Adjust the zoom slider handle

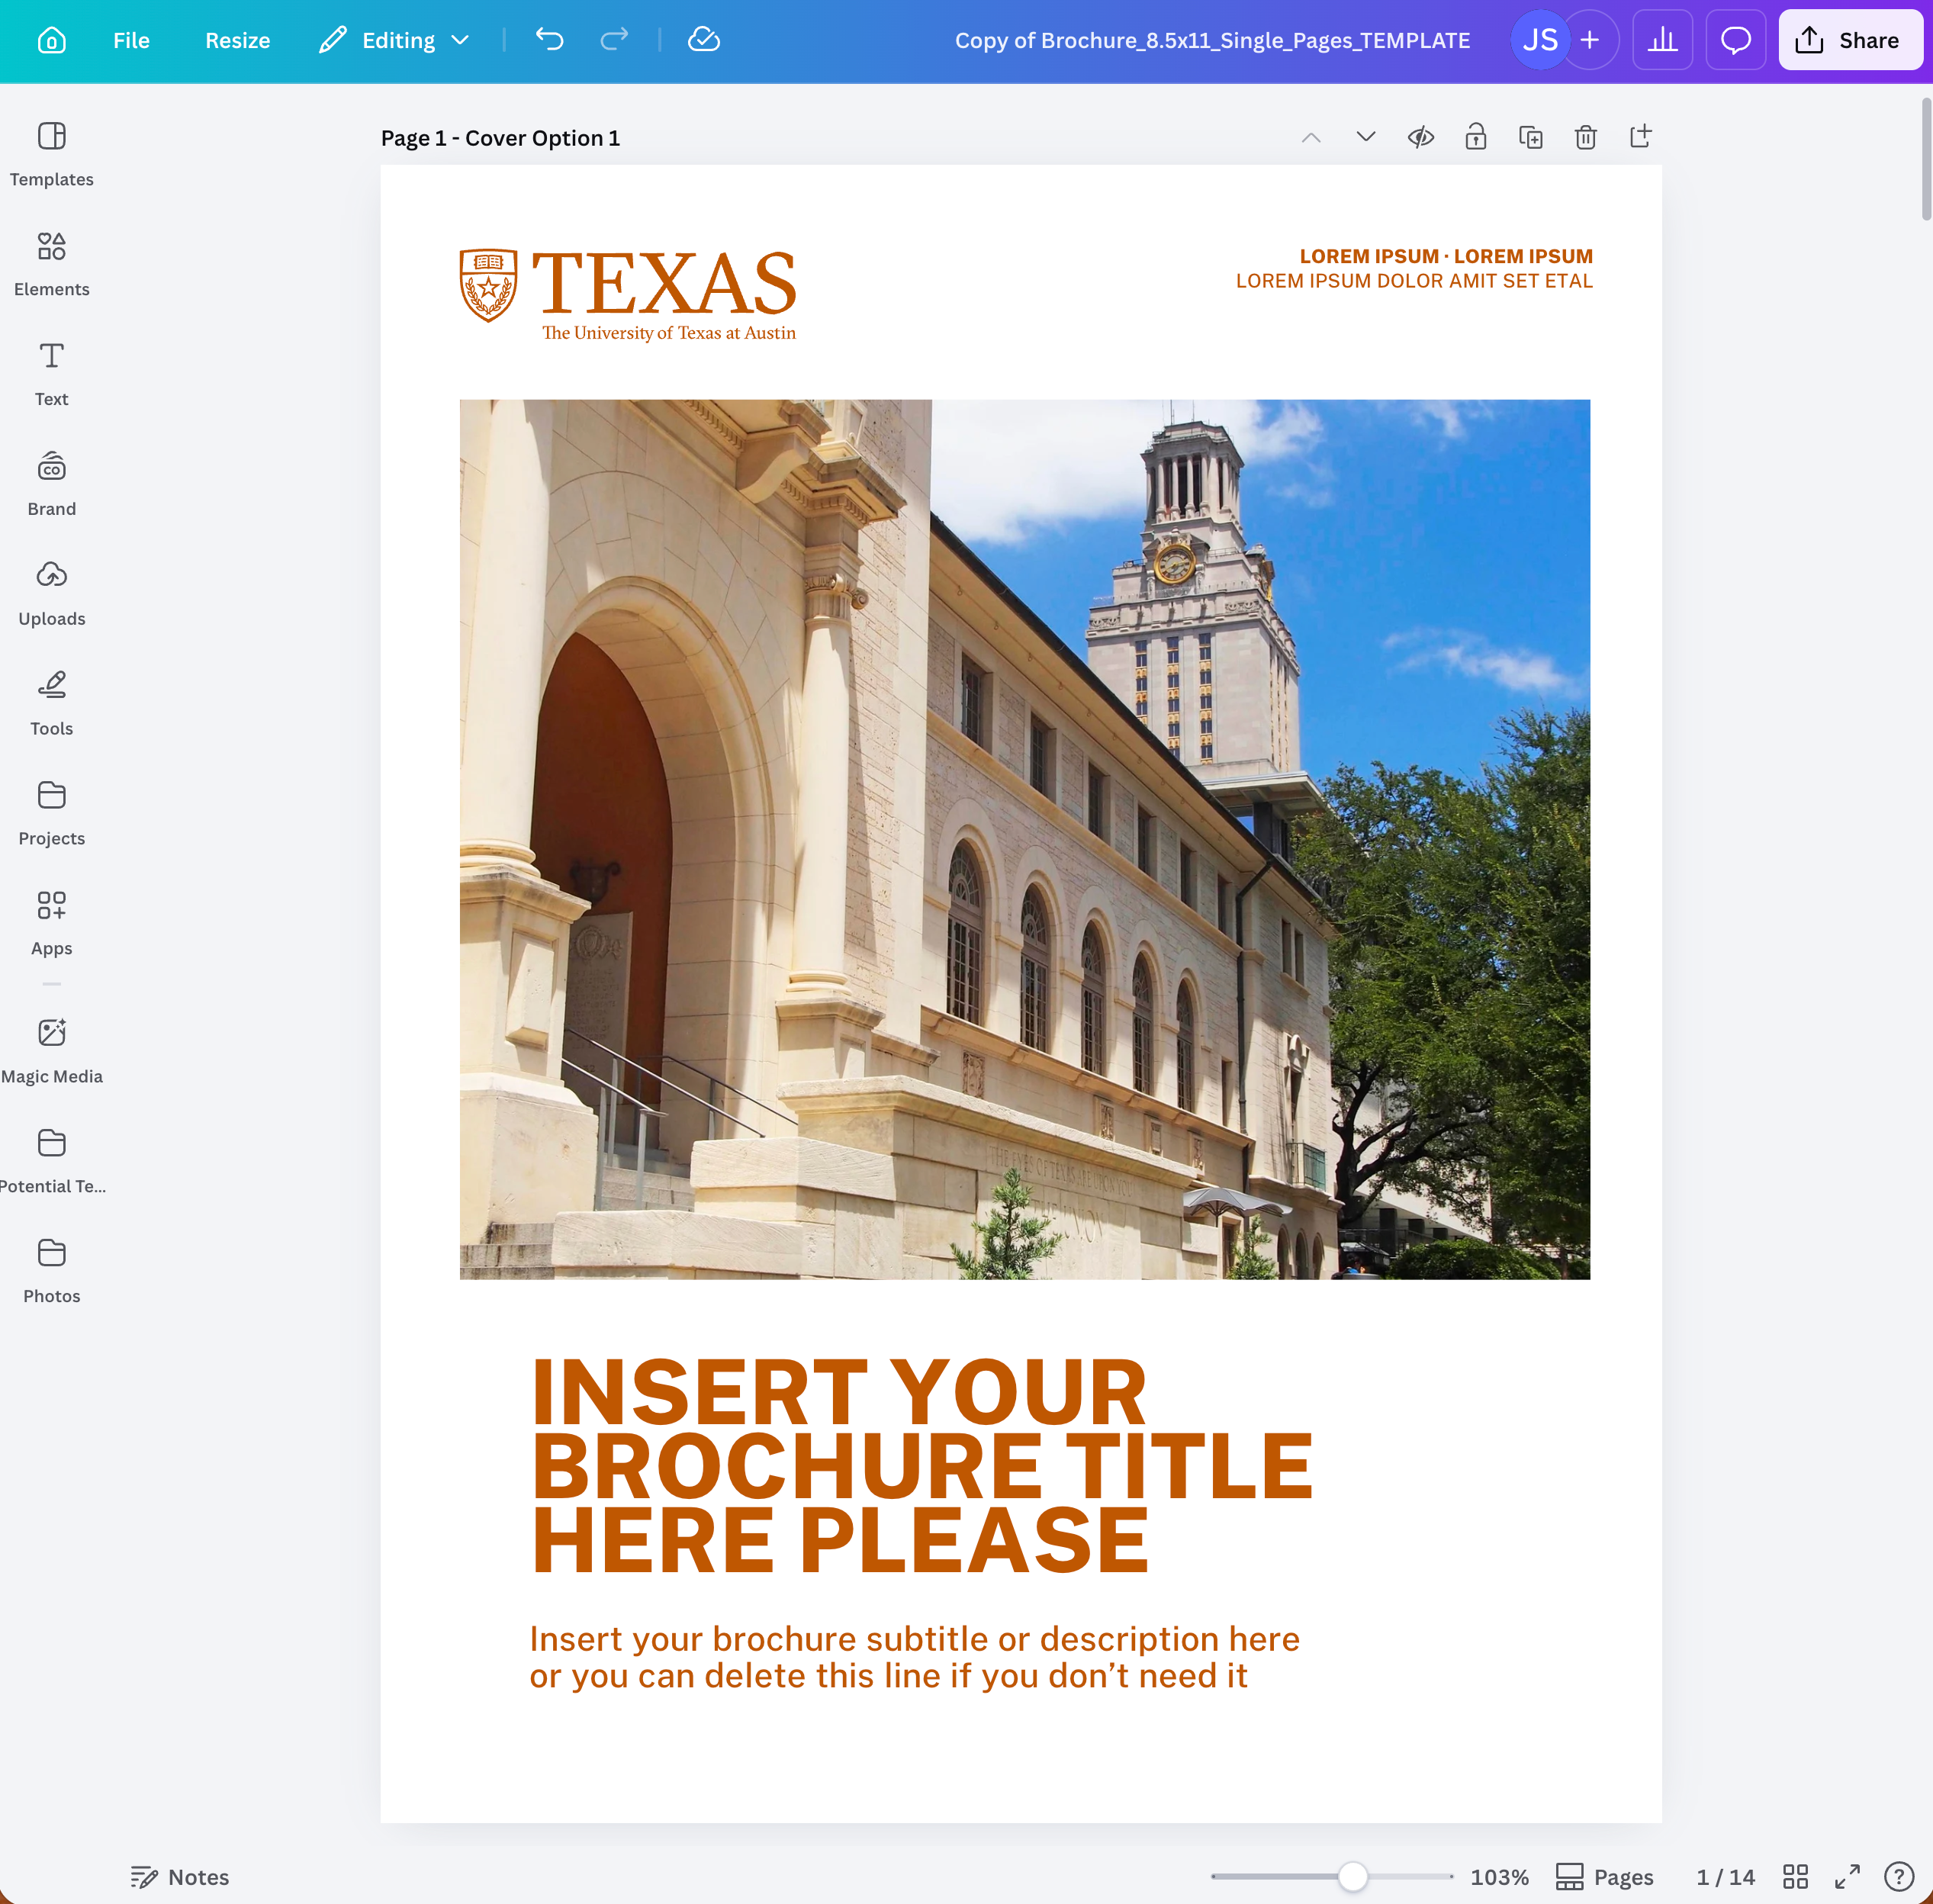(x=1352, y=1876)
